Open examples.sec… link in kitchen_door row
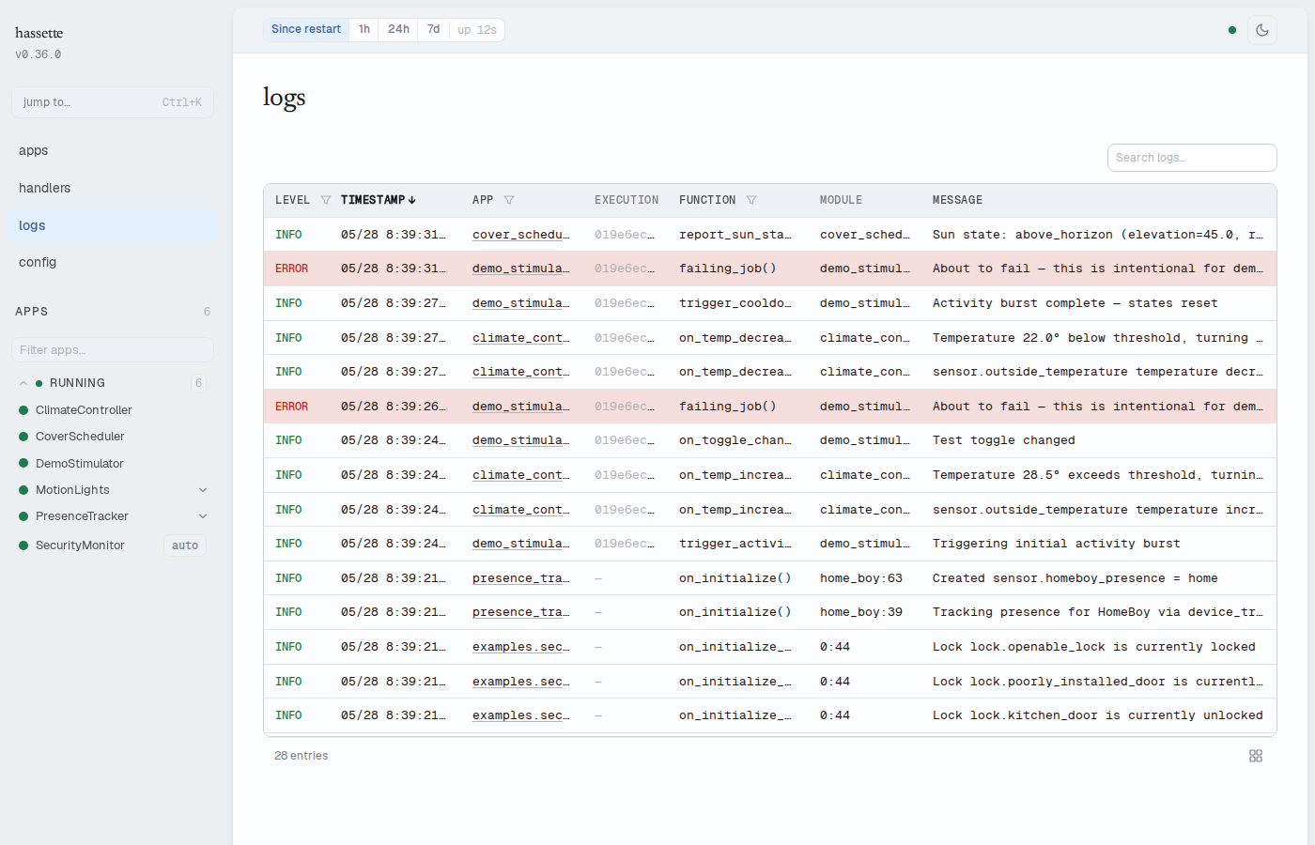The image size is (1315, 845). pos(520,715)
